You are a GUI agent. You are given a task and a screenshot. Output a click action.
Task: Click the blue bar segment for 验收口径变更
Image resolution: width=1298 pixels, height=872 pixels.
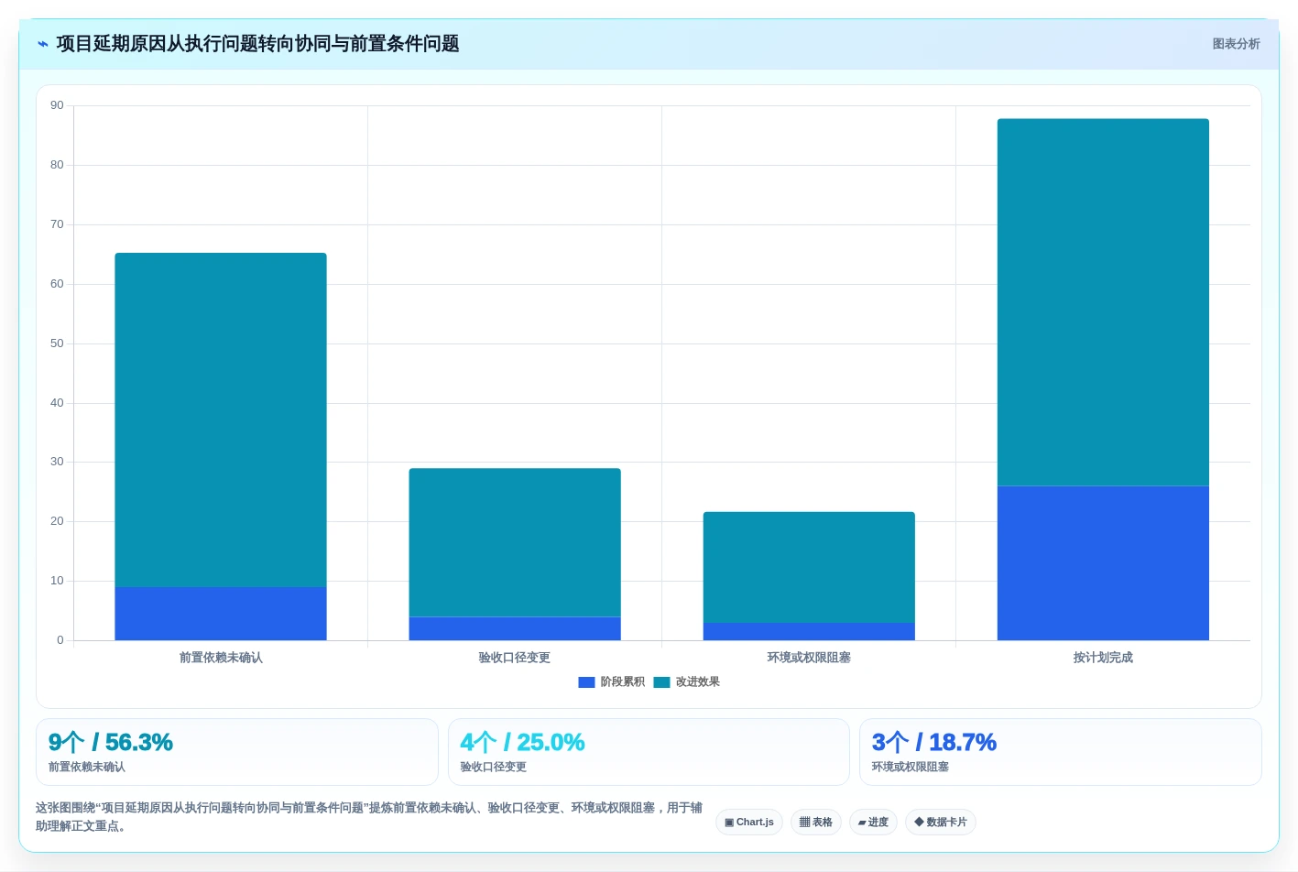tap(515, 628)
